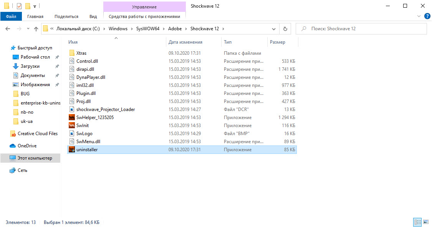Open the Поделиться ribbon tab
Screen dimensions: 432x227
tap(66, 16)
